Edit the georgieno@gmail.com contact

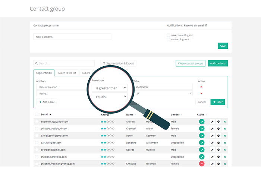[x=212, y=150]
